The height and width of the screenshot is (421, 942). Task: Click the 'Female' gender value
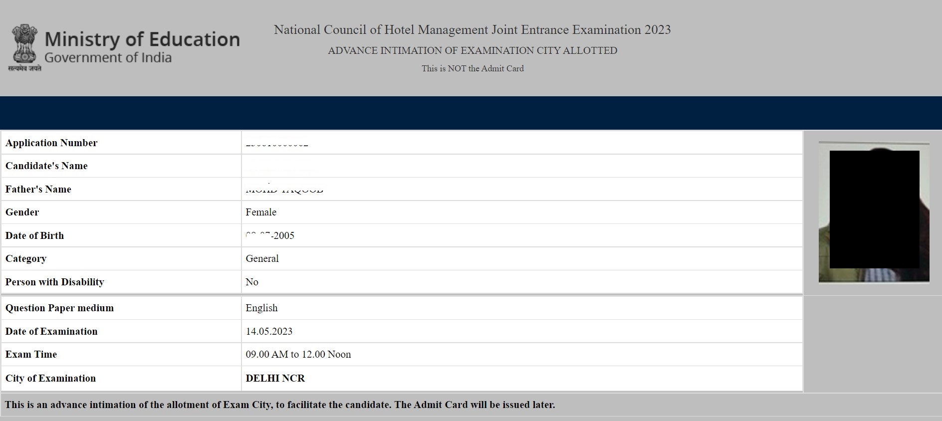tap(261, 212)
